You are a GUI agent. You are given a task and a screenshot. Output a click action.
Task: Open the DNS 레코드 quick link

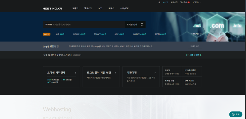click(x=192, y=82)
